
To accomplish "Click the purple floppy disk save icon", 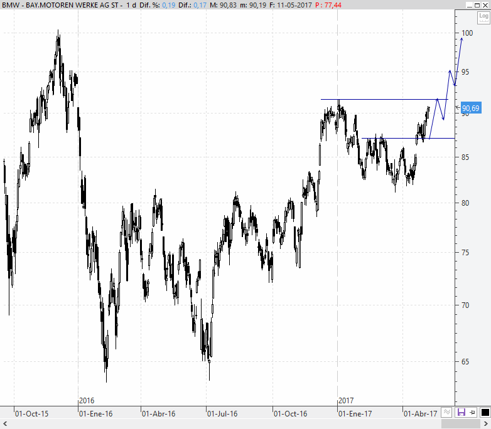I will point(461,413).
